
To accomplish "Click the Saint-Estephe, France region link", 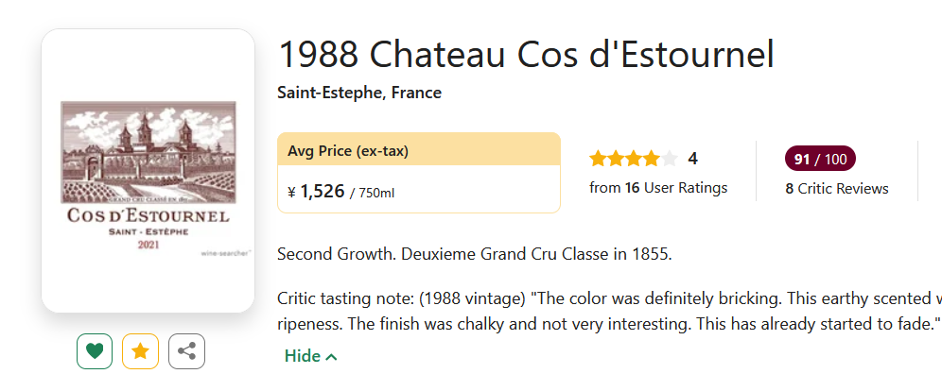I will [359, 93].
